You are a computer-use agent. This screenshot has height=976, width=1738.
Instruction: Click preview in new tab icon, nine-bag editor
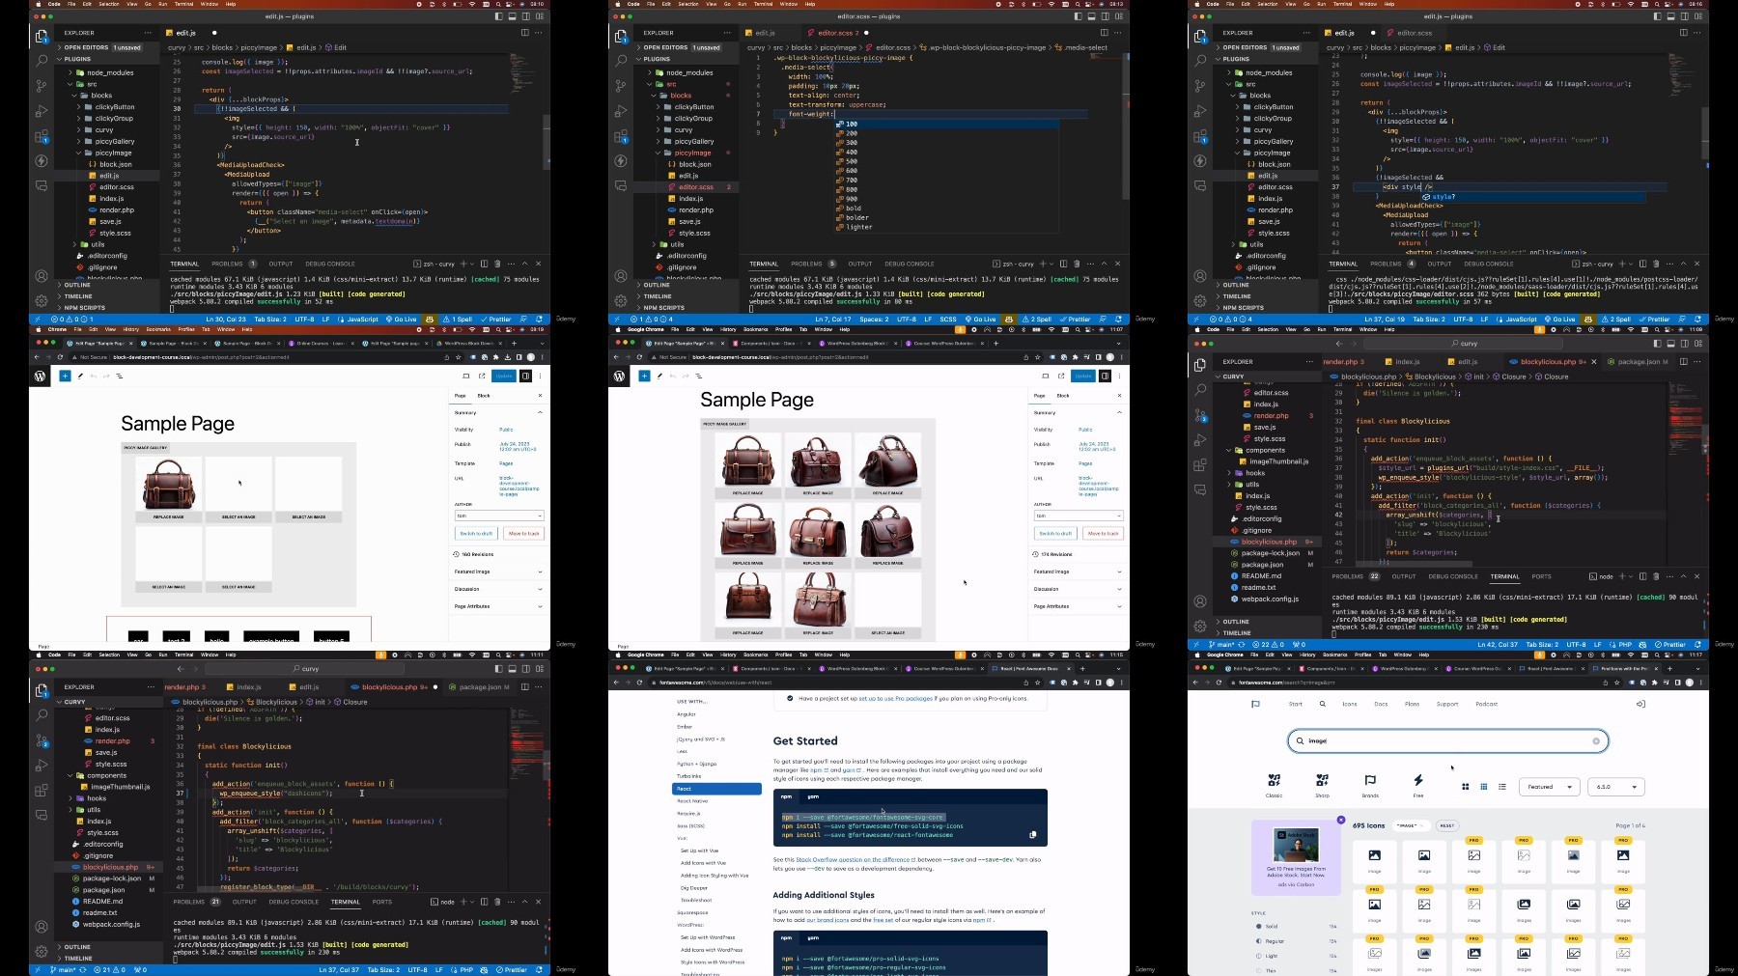tap(1061, 376)
